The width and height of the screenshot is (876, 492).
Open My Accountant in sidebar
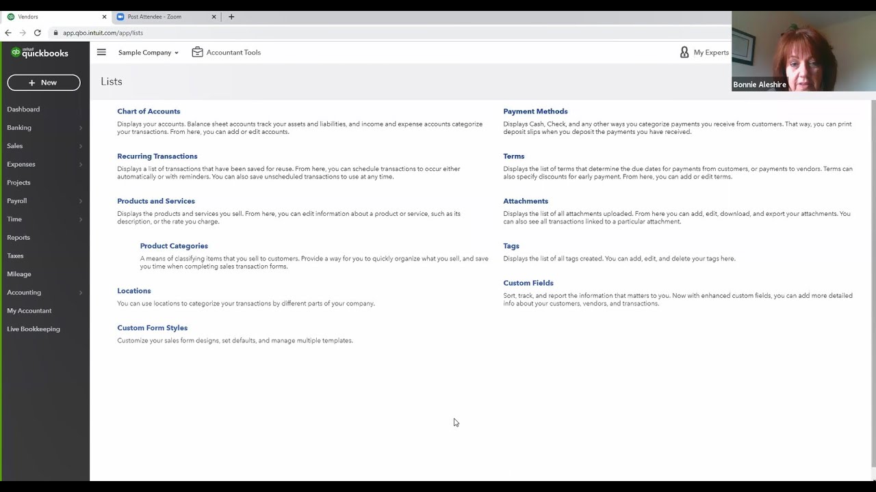[x=29, y=311]
